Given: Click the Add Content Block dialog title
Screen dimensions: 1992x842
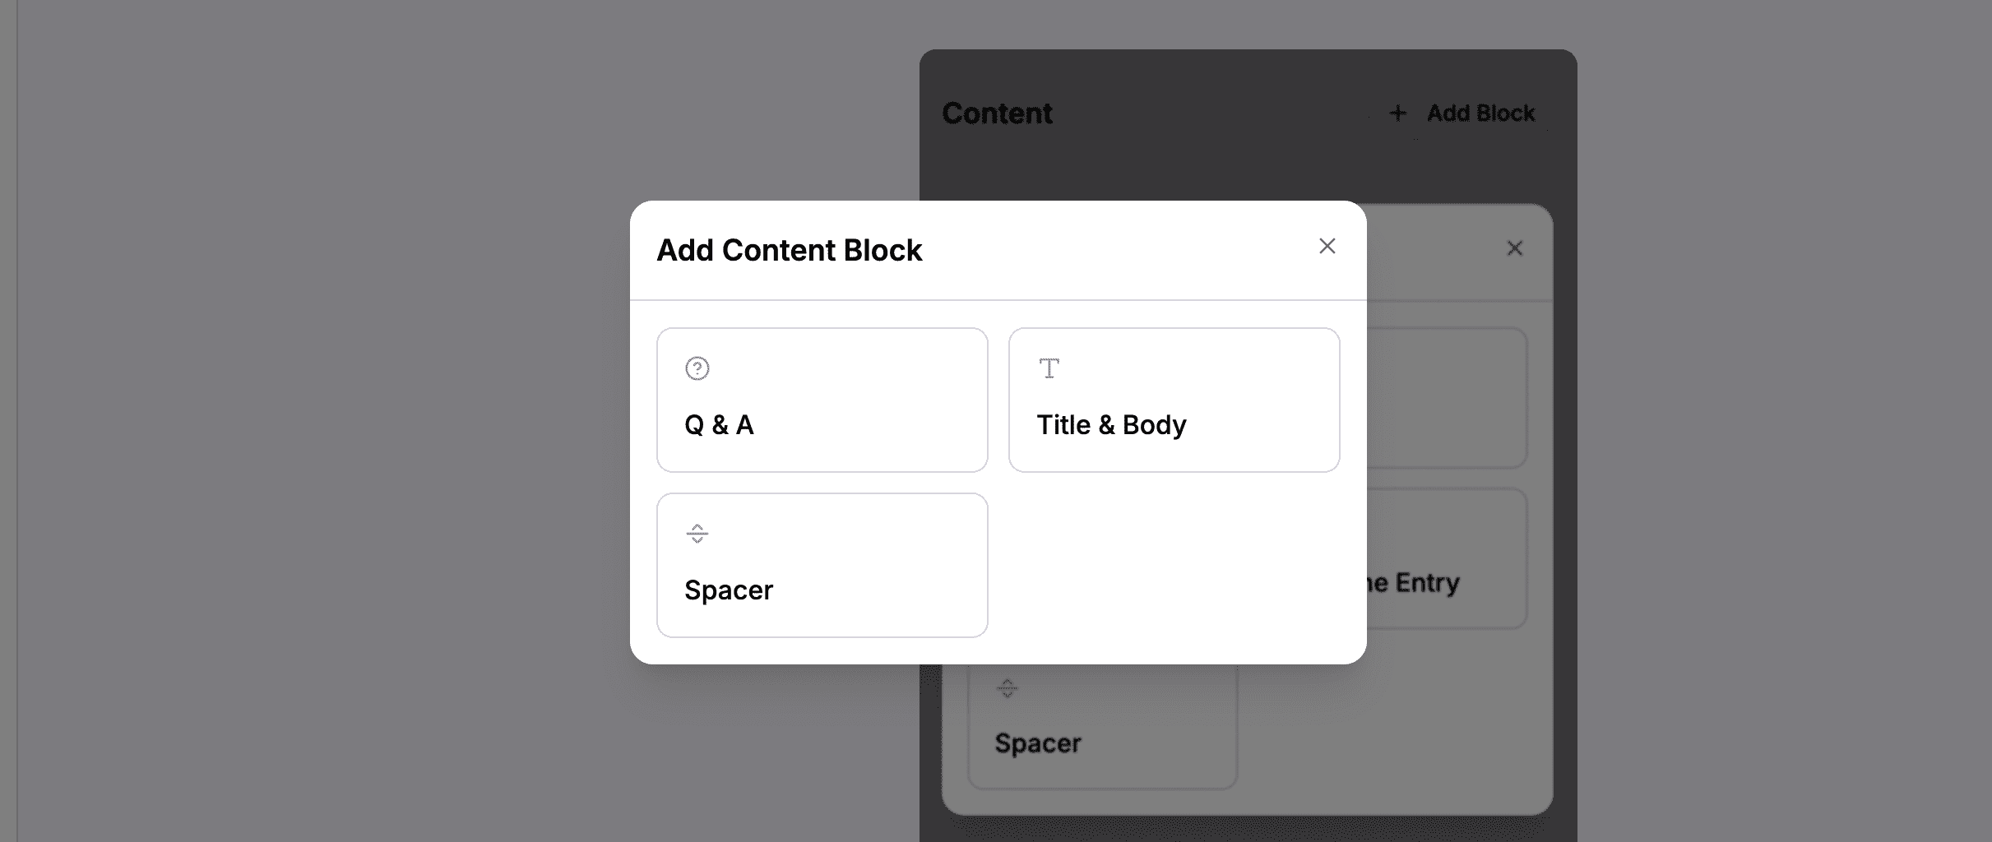Looking at the screenshot, I should tap(790, 250).
